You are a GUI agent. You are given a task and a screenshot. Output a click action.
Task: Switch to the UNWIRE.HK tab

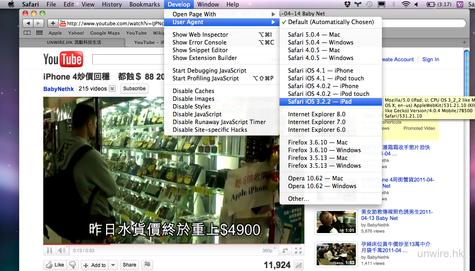[x=74, y=42]
